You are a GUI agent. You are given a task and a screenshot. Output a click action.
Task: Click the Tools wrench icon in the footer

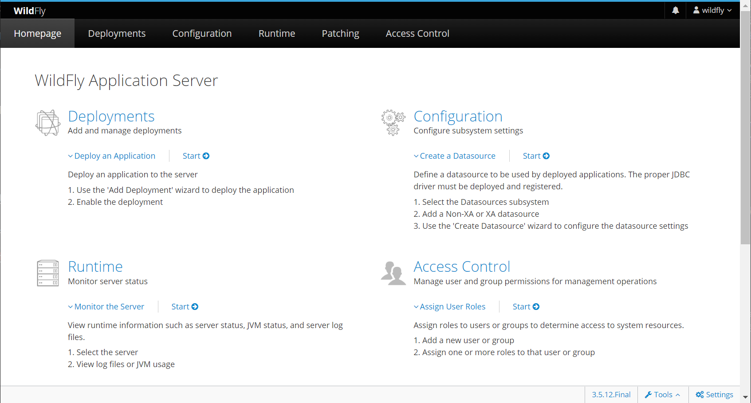coord(648,395)
